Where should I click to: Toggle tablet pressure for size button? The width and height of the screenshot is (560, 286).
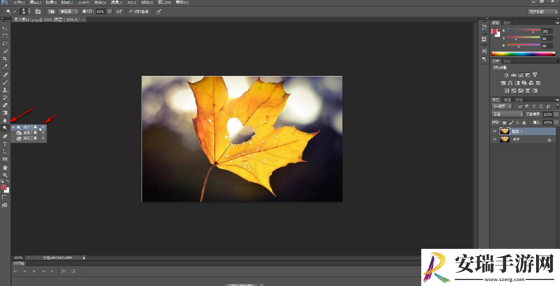click(x=159, y=12)
